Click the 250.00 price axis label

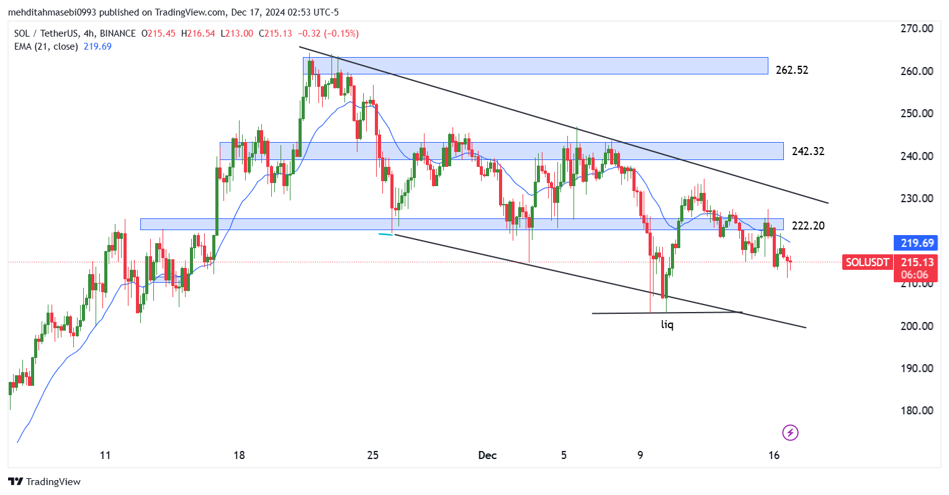pyautogui.click(x=917, y=114)
